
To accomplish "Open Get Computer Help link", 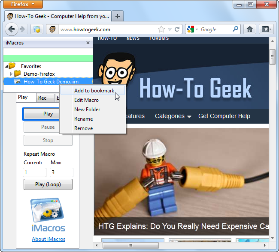I will pos(224,116).
